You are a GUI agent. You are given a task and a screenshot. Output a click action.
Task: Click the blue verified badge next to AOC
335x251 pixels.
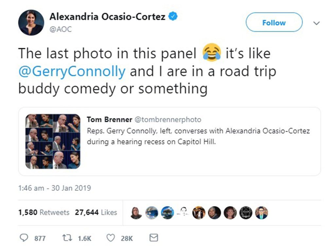click(173, 16)
